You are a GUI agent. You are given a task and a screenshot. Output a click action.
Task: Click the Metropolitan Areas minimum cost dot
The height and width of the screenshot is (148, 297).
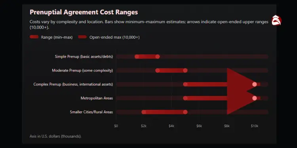pos(185,98)
